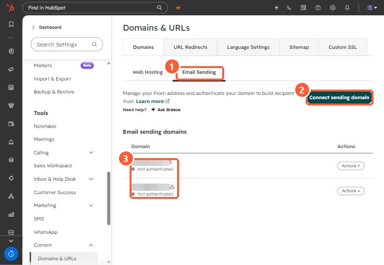Switch to the Domains tab
Viewport: 384px width, 265px height.
pos(143,47)
